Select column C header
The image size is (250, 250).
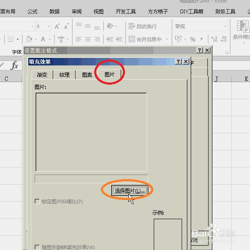[x=10, y=79]
